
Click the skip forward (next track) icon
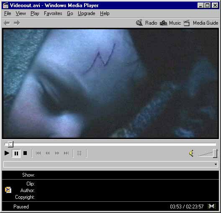pos(67,153)
